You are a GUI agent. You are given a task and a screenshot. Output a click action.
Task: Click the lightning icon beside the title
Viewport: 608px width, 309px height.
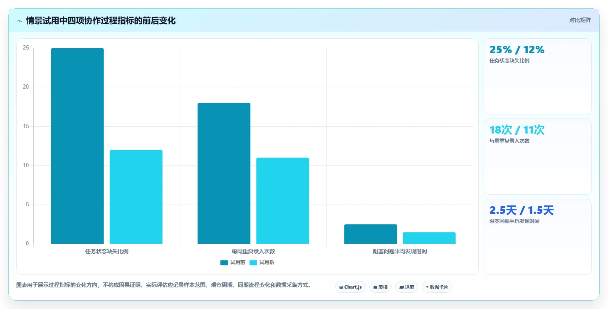pos(20,21)
